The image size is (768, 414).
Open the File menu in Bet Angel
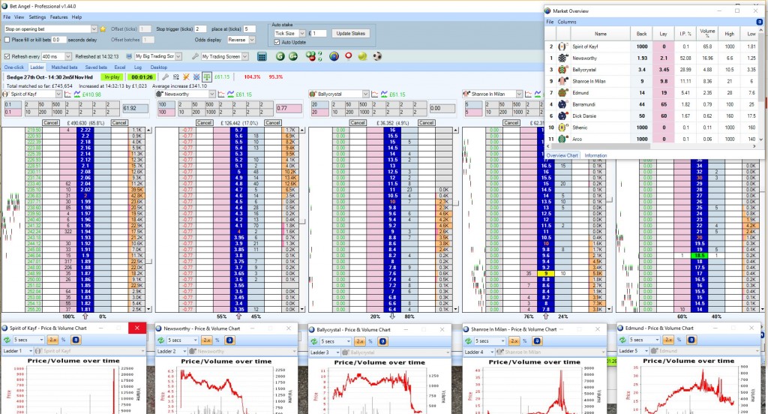[7, 16]
